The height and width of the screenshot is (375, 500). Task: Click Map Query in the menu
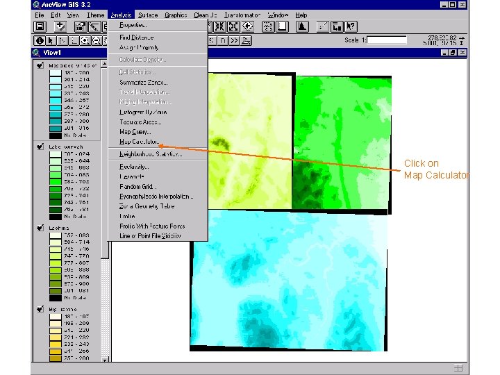tap(135, 132)
